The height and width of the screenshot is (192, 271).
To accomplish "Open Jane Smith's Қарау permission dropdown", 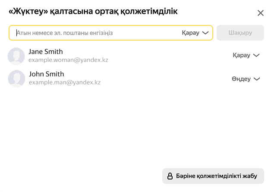I will click(x=246, y=55).
